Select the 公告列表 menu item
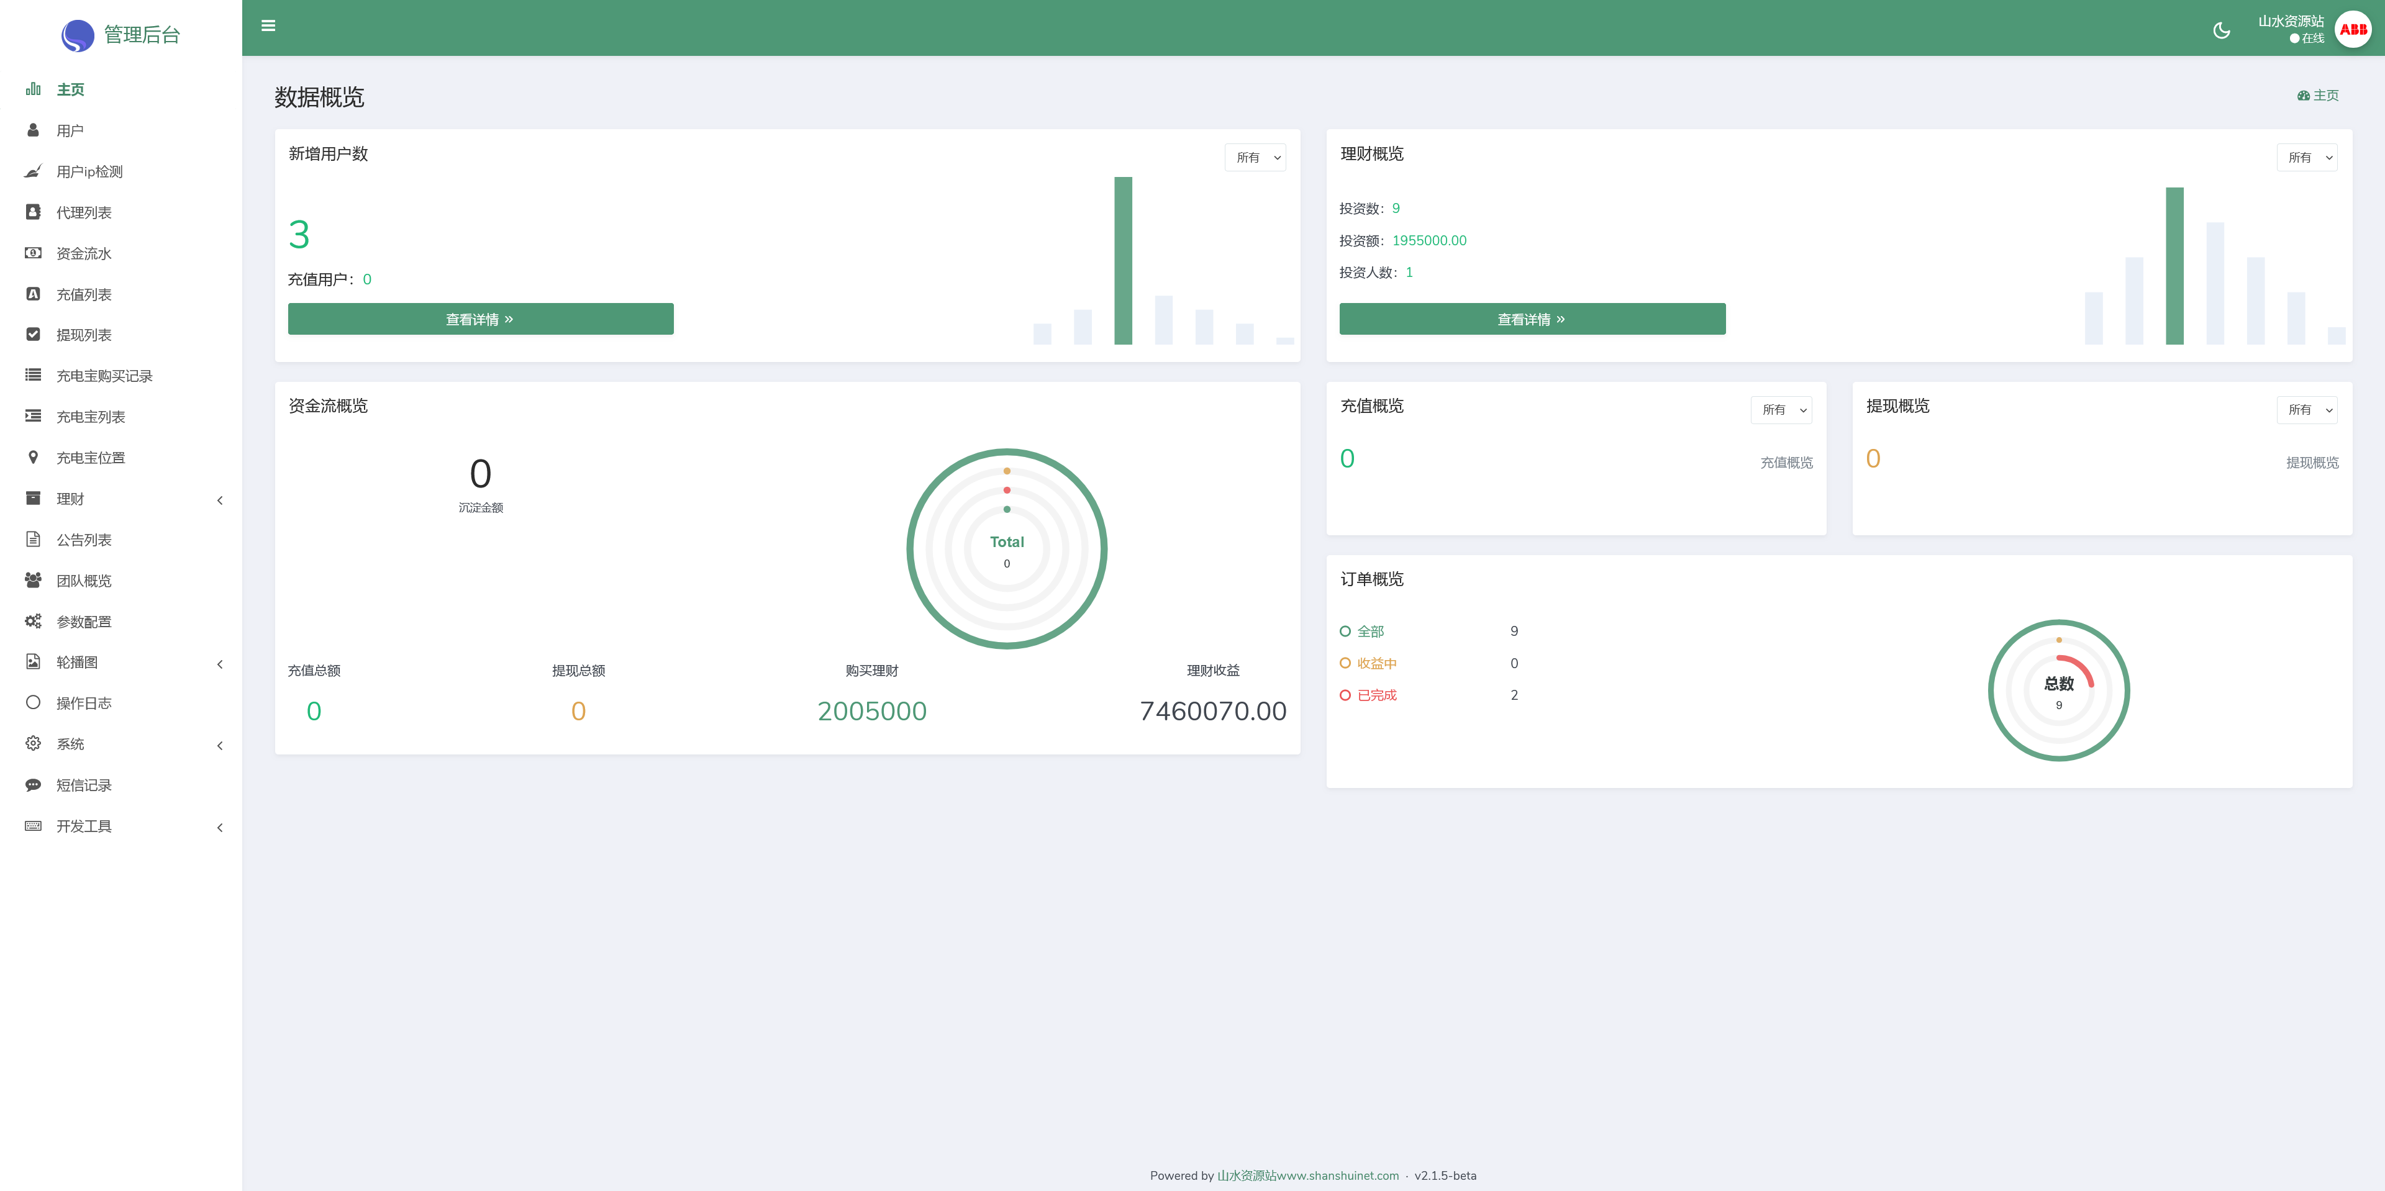The image size is (2385, 1191). [83, 540]
